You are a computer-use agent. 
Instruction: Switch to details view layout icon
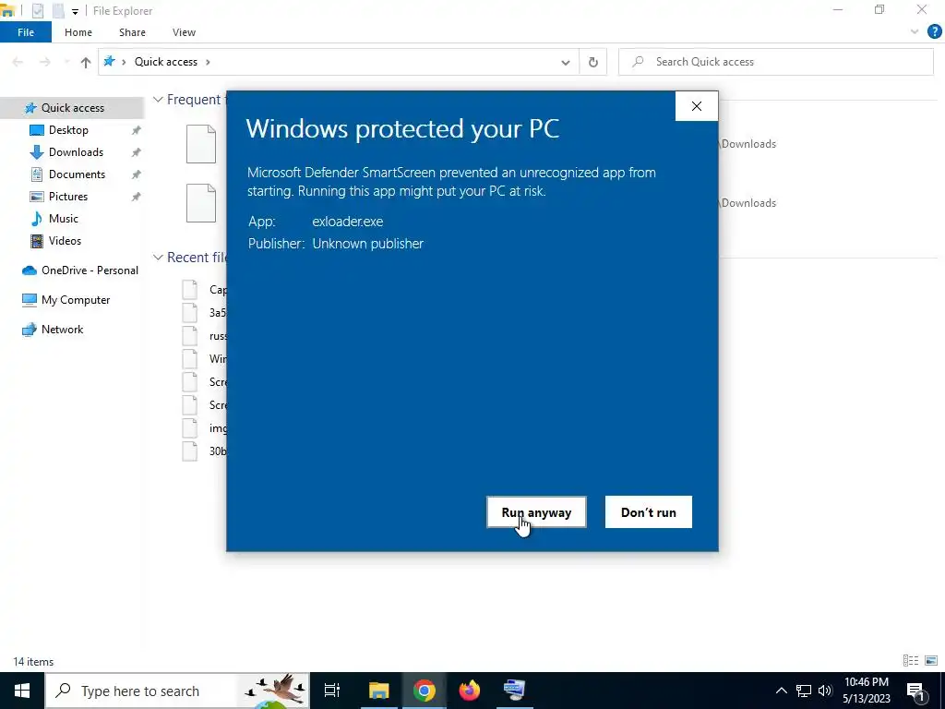[911, 661]
